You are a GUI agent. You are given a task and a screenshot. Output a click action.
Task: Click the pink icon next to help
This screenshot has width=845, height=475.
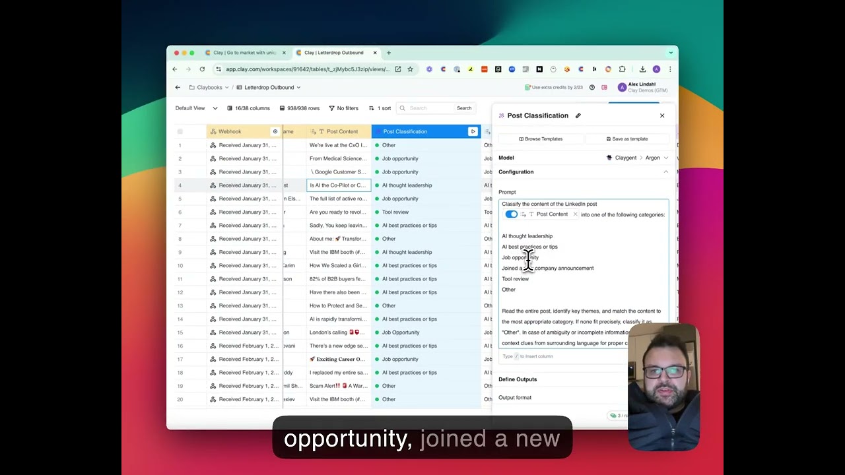click(604, 87)
